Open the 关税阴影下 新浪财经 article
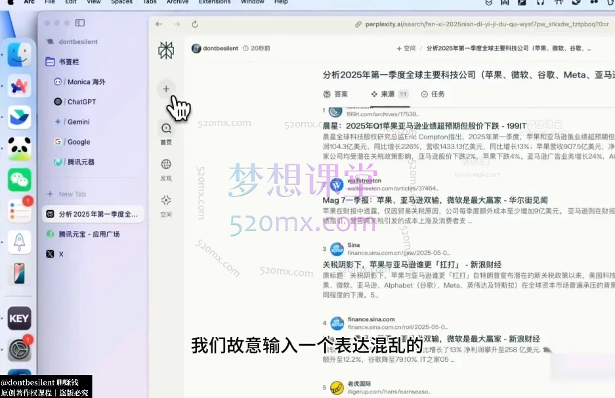This screenshot has width=615, height=398. (412, 265)
